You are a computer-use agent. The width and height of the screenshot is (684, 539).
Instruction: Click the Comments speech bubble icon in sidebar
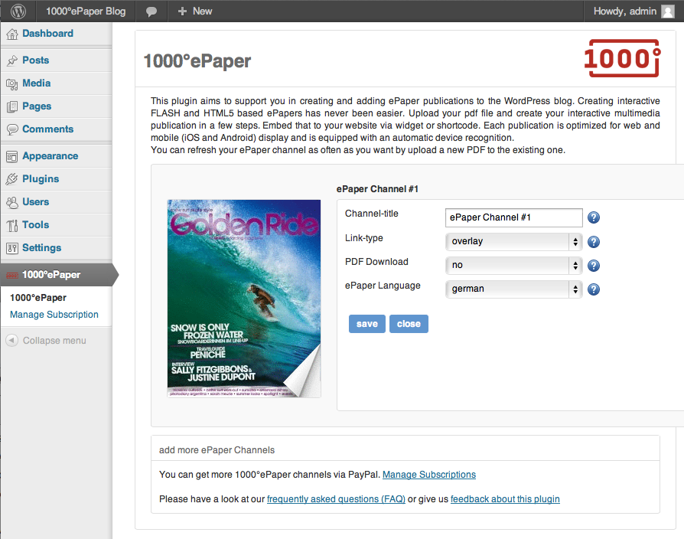(12, 129)
